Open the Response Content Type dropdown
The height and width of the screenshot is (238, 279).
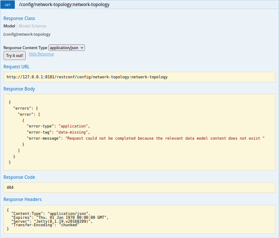[x=66, y=47]
